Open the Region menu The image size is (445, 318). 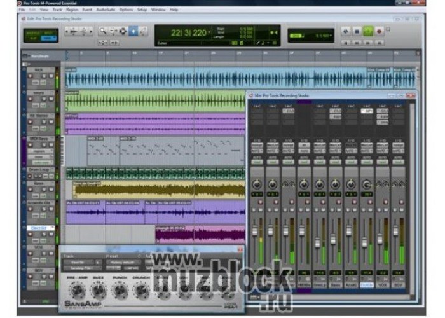[x=72, y=10]
